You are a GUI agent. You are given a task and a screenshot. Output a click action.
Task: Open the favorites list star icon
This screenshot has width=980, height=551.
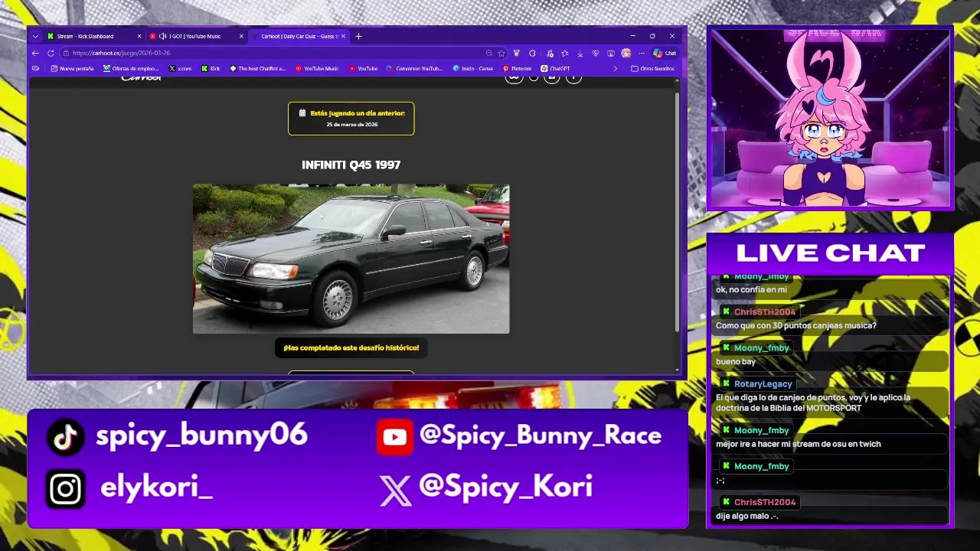tap(565, 53)
